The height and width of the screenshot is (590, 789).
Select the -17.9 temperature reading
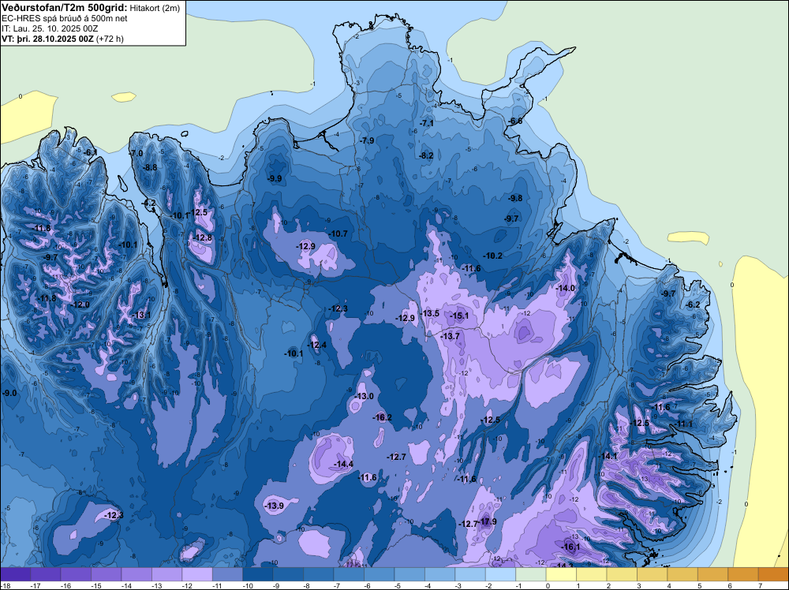(x=487, y=521)
